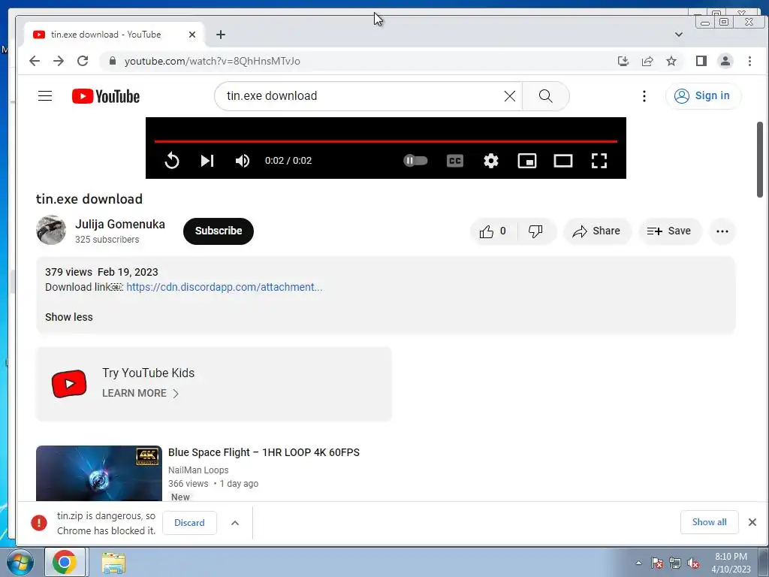The width and height of the screenshot is (769, 577).
Task: Open tab search dropdown chevron
Action: point(679,35)
